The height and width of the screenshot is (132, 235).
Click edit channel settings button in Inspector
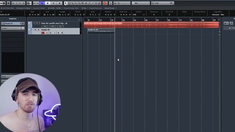click(23, 23)
